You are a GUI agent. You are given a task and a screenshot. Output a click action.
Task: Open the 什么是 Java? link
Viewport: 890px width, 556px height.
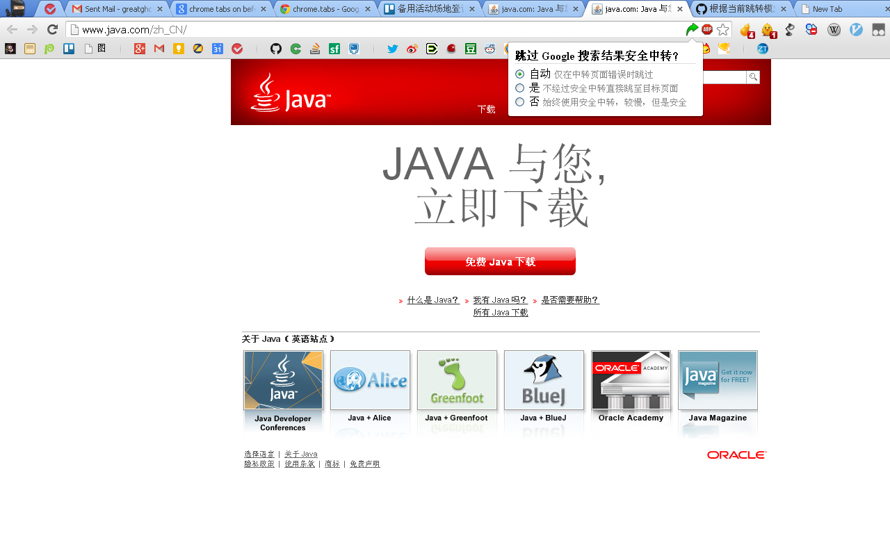[432, 300]
